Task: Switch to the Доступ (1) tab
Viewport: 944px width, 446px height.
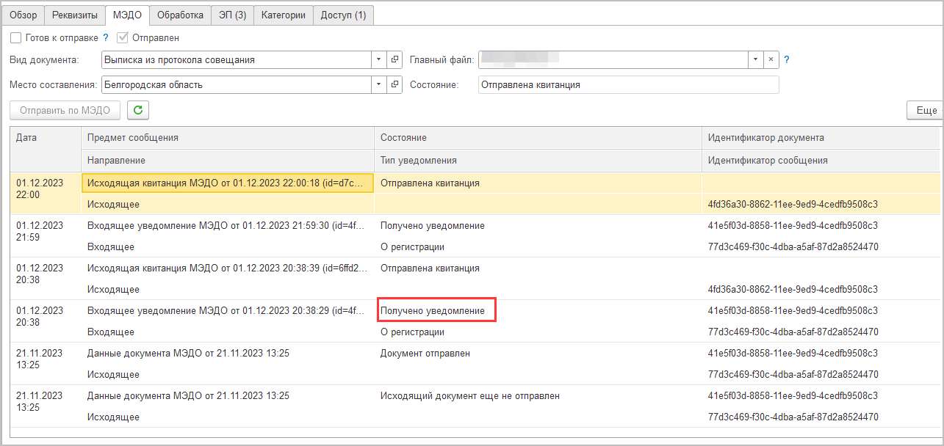Action: [x=343, y=15]
